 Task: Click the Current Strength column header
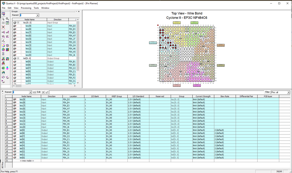[x=203, y=96]
